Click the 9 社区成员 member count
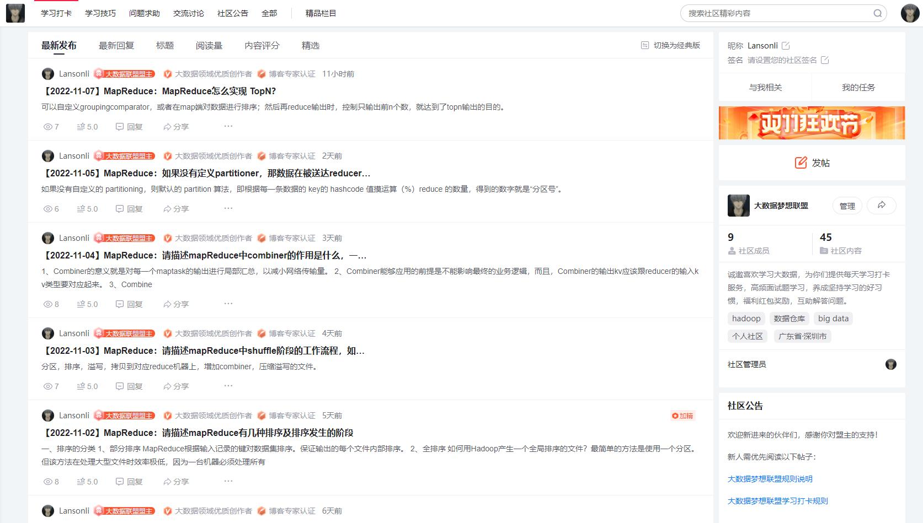923x523 pixels. click(x=748, y=244)
